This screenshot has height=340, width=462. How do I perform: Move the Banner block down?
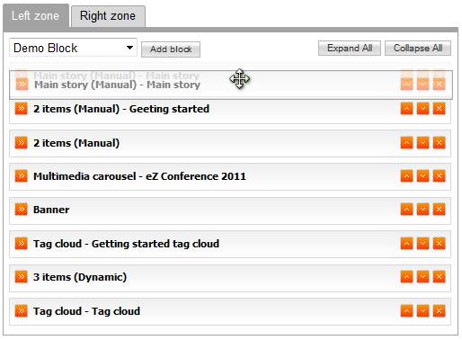tap(422, 210)
